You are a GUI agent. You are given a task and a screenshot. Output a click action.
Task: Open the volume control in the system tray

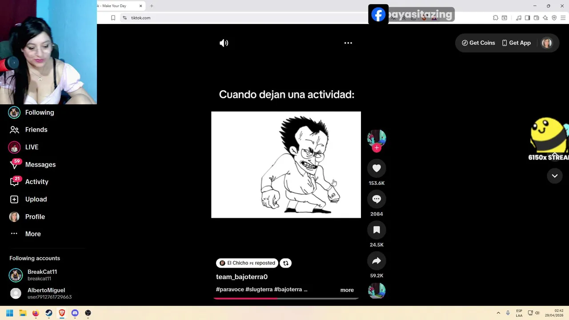[x=537, y=313]
